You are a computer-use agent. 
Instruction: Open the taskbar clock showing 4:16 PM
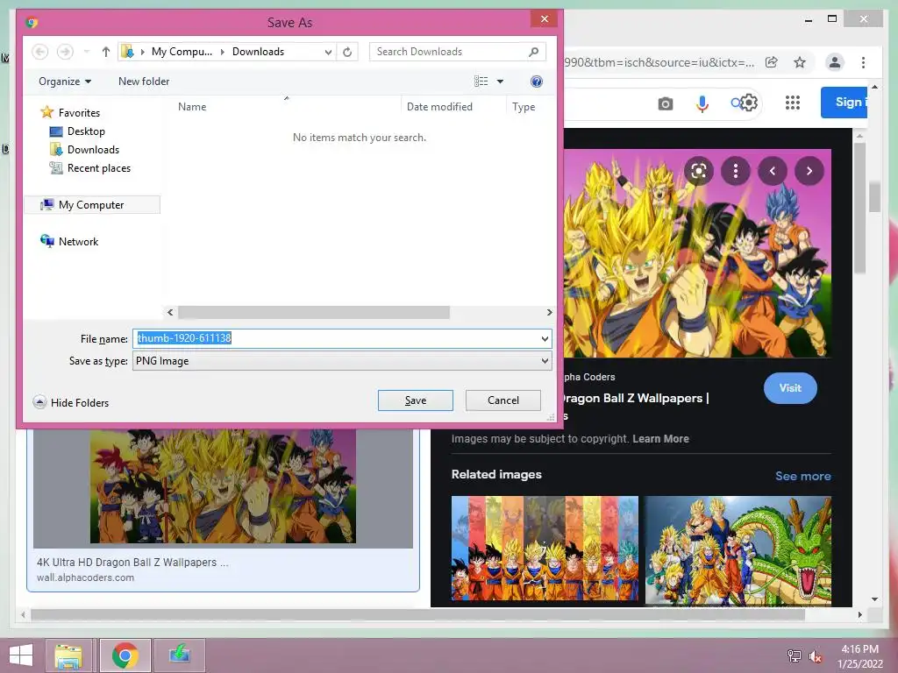[x=859, y=656]
